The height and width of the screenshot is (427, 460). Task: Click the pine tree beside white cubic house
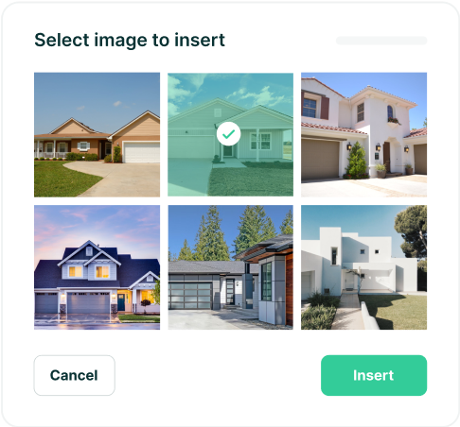tap(413, 231)
